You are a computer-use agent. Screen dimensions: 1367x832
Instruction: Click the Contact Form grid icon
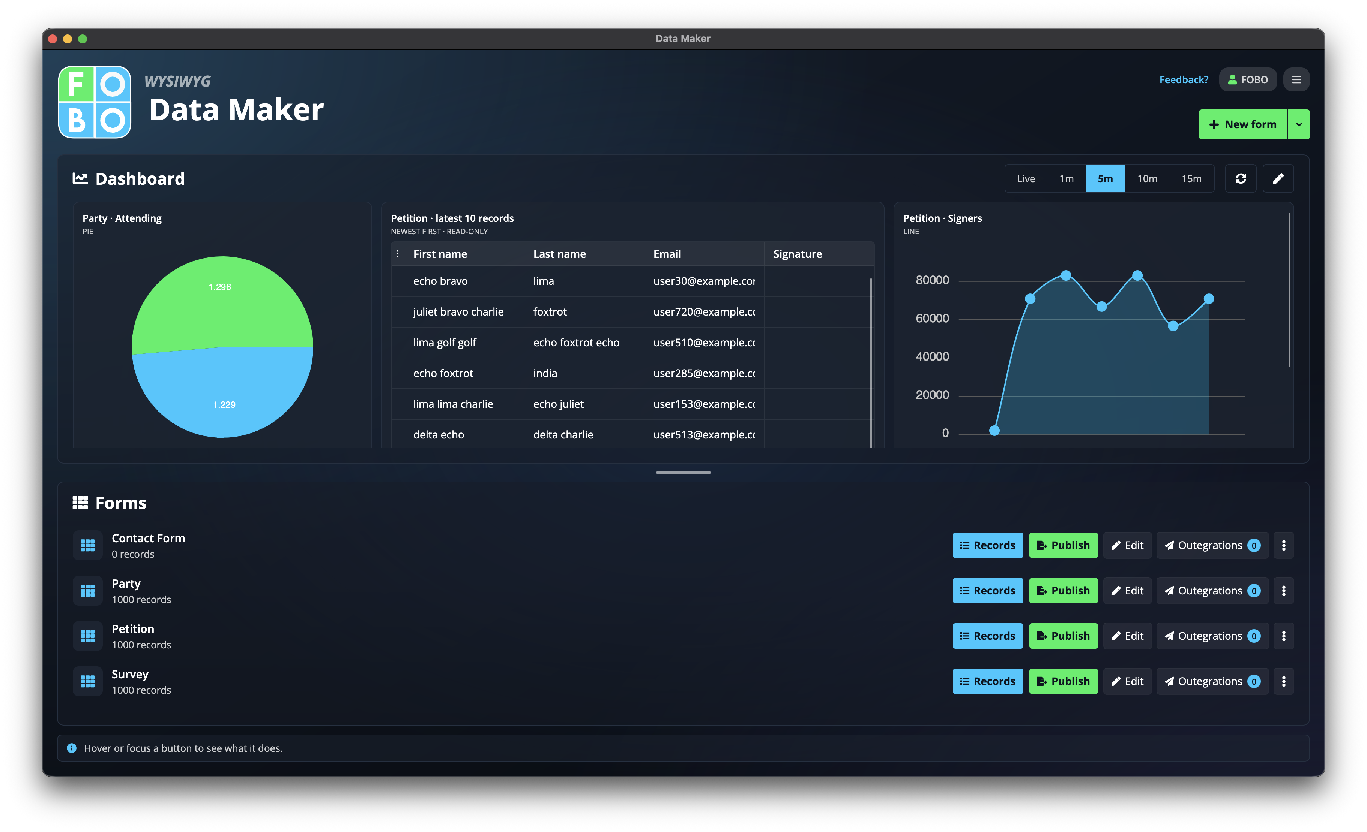[88, 545]
